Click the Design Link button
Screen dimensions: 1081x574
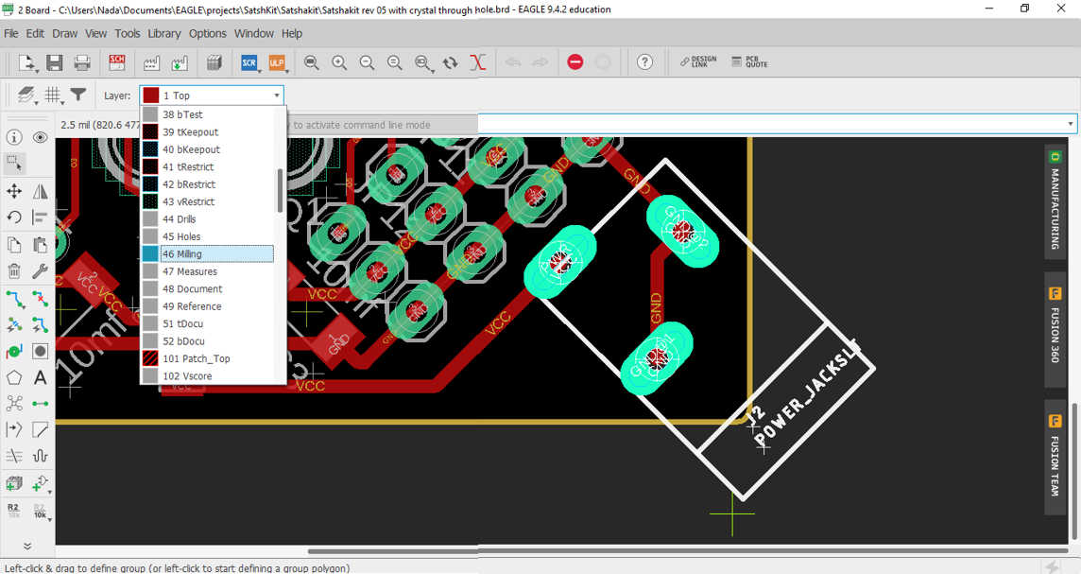click(698, 62)
